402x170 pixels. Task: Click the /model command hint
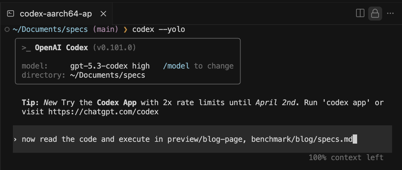[x=176, y=66]
